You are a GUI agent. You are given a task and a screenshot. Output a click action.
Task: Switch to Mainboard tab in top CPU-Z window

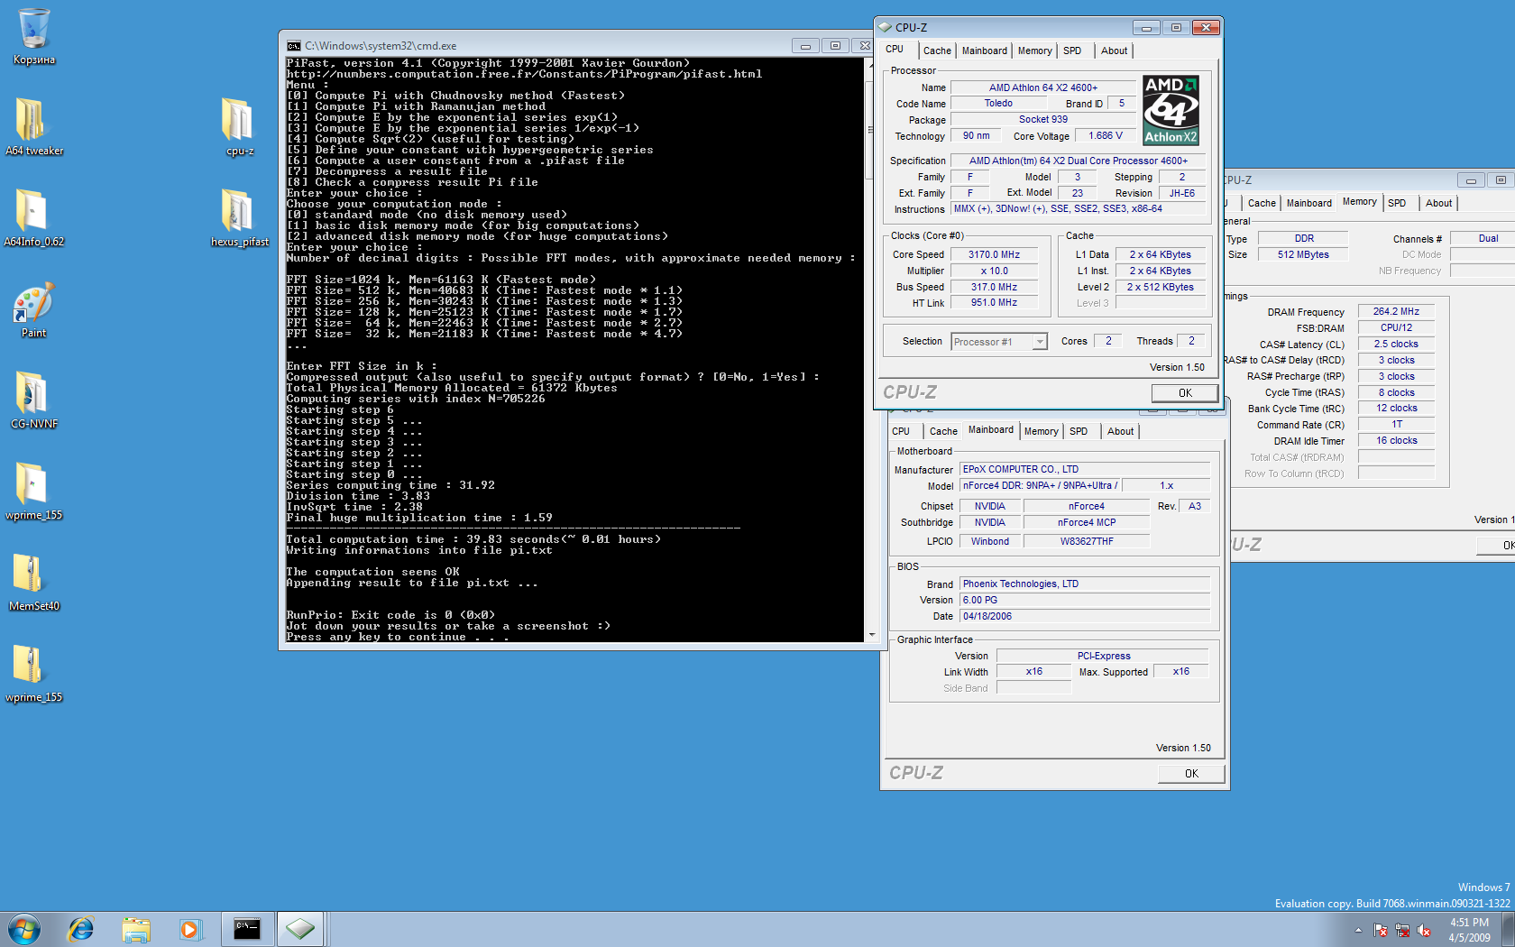click(984, 51)
